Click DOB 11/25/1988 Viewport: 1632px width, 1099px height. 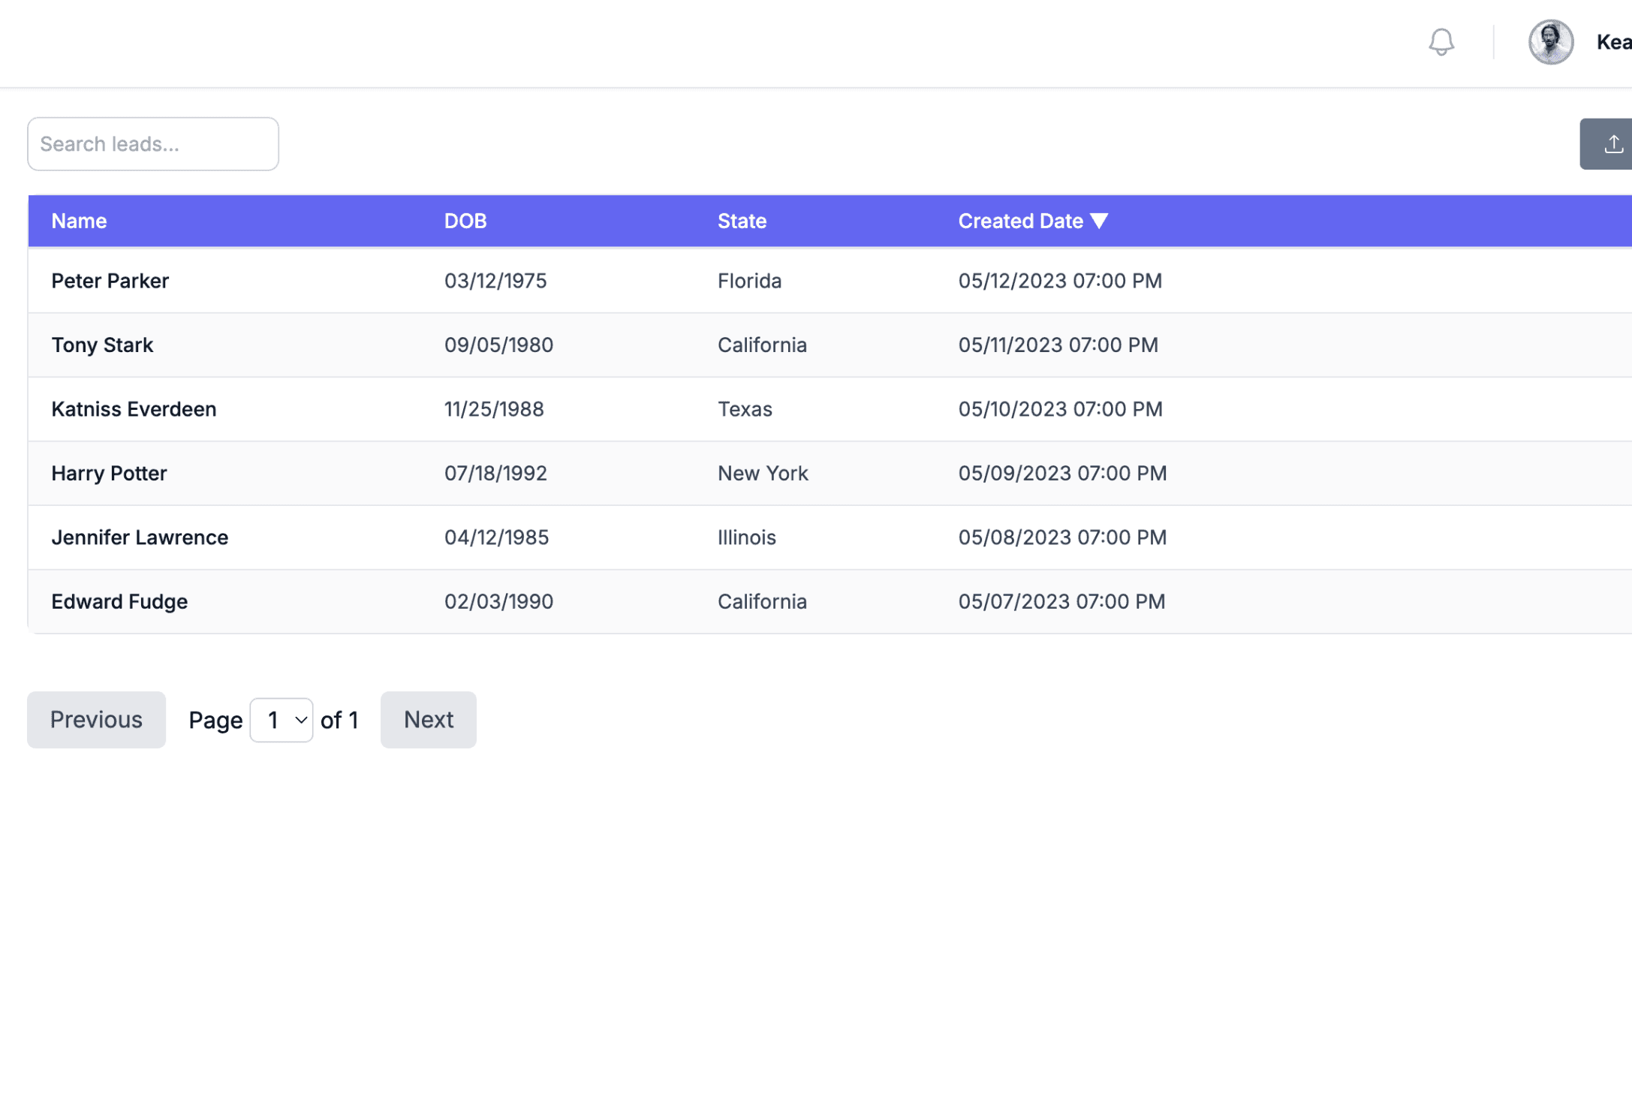coord(494,409)
